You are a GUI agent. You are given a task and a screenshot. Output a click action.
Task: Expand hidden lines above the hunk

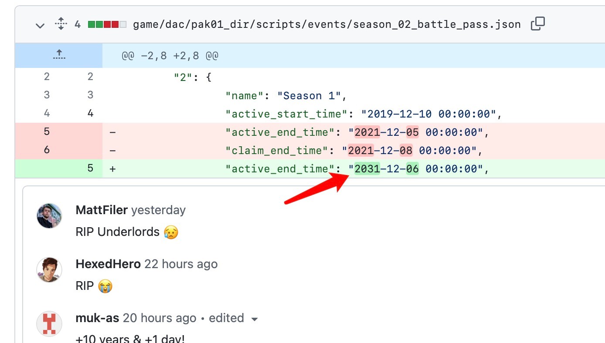[59, 55]
